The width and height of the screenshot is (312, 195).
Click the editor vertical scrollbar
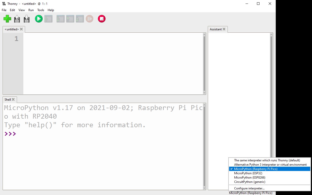pyautogui.click(x=204, y=63)
